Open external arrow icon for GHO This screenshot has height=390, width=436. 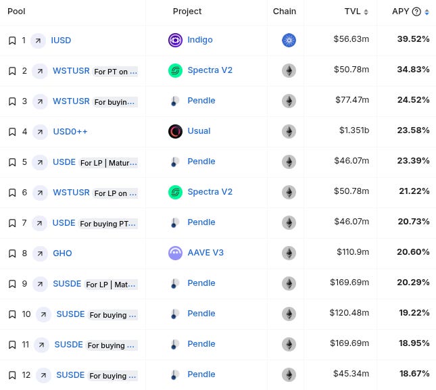tap(40, 253)
